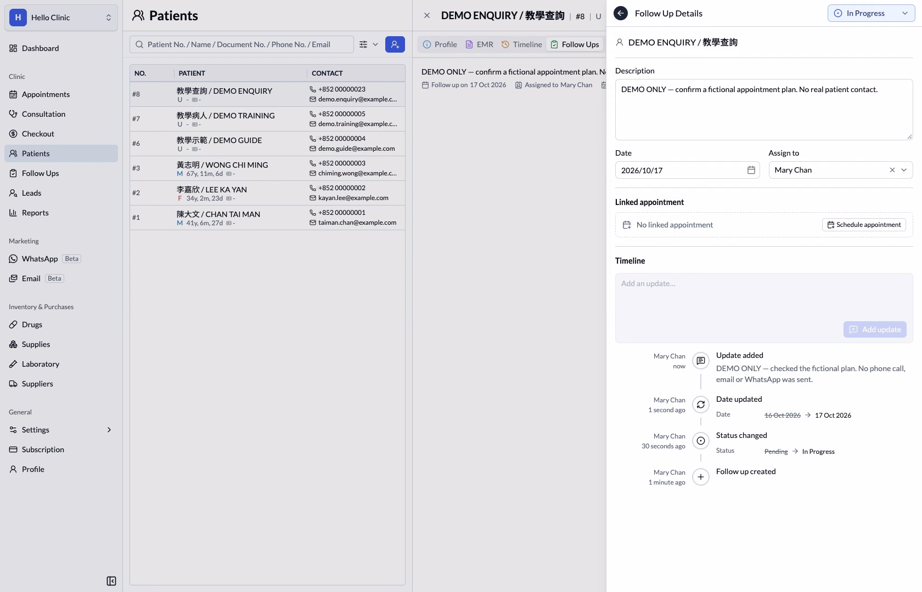The image size is (922, 592).
Task: Expand the filter dropdown chevron beside search
Action: (375, 44)
